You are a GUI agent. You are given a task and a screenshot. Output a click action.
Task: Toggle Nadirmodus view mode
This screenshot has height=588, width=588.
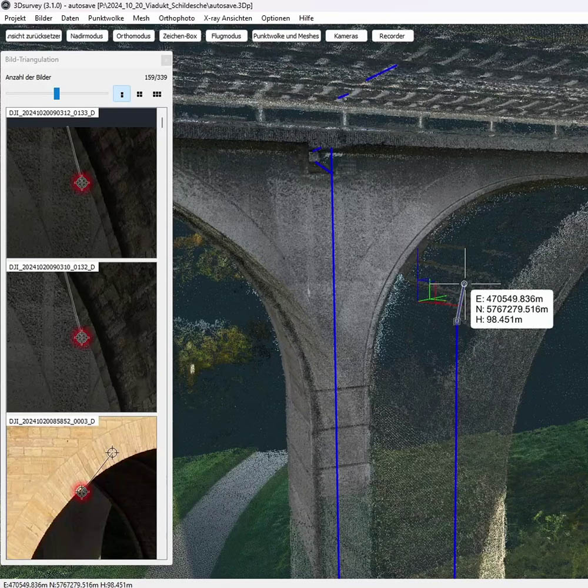click(86, 36)
